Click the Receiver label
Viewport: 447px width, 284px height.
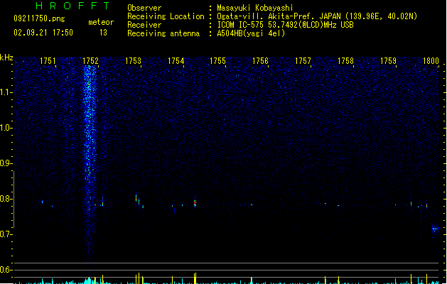pyautogui.click(x=144, y=25)
